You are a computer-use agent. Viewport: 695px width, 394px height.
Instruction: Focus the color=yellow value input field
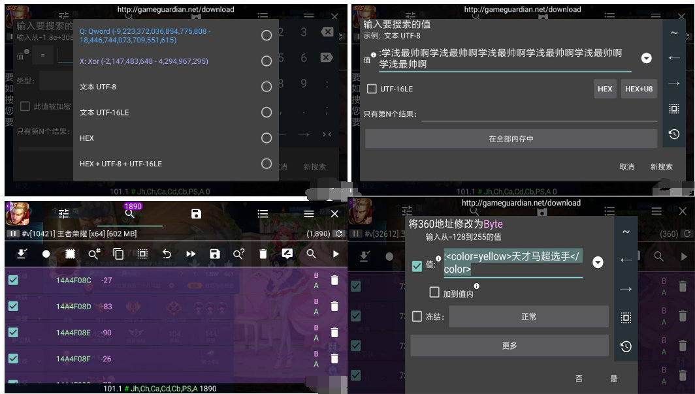click(x=513, y=262)
